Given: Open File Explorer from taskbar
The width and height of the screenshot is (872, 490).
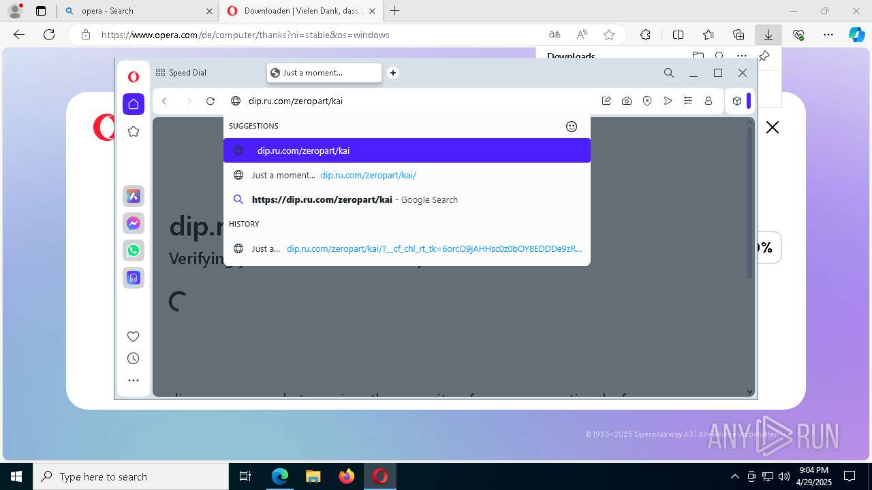Looking at the screenshot, I should 313,476.
